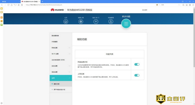
Task: Click the 更多功能 menu circle icon
Action: (126, 24)
